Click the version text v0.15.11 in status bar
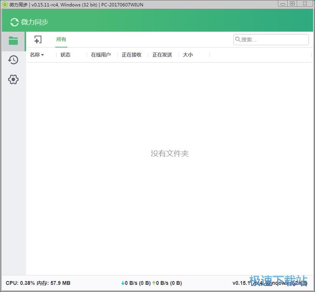Screen dimensions: 315x292 [242, 283]
